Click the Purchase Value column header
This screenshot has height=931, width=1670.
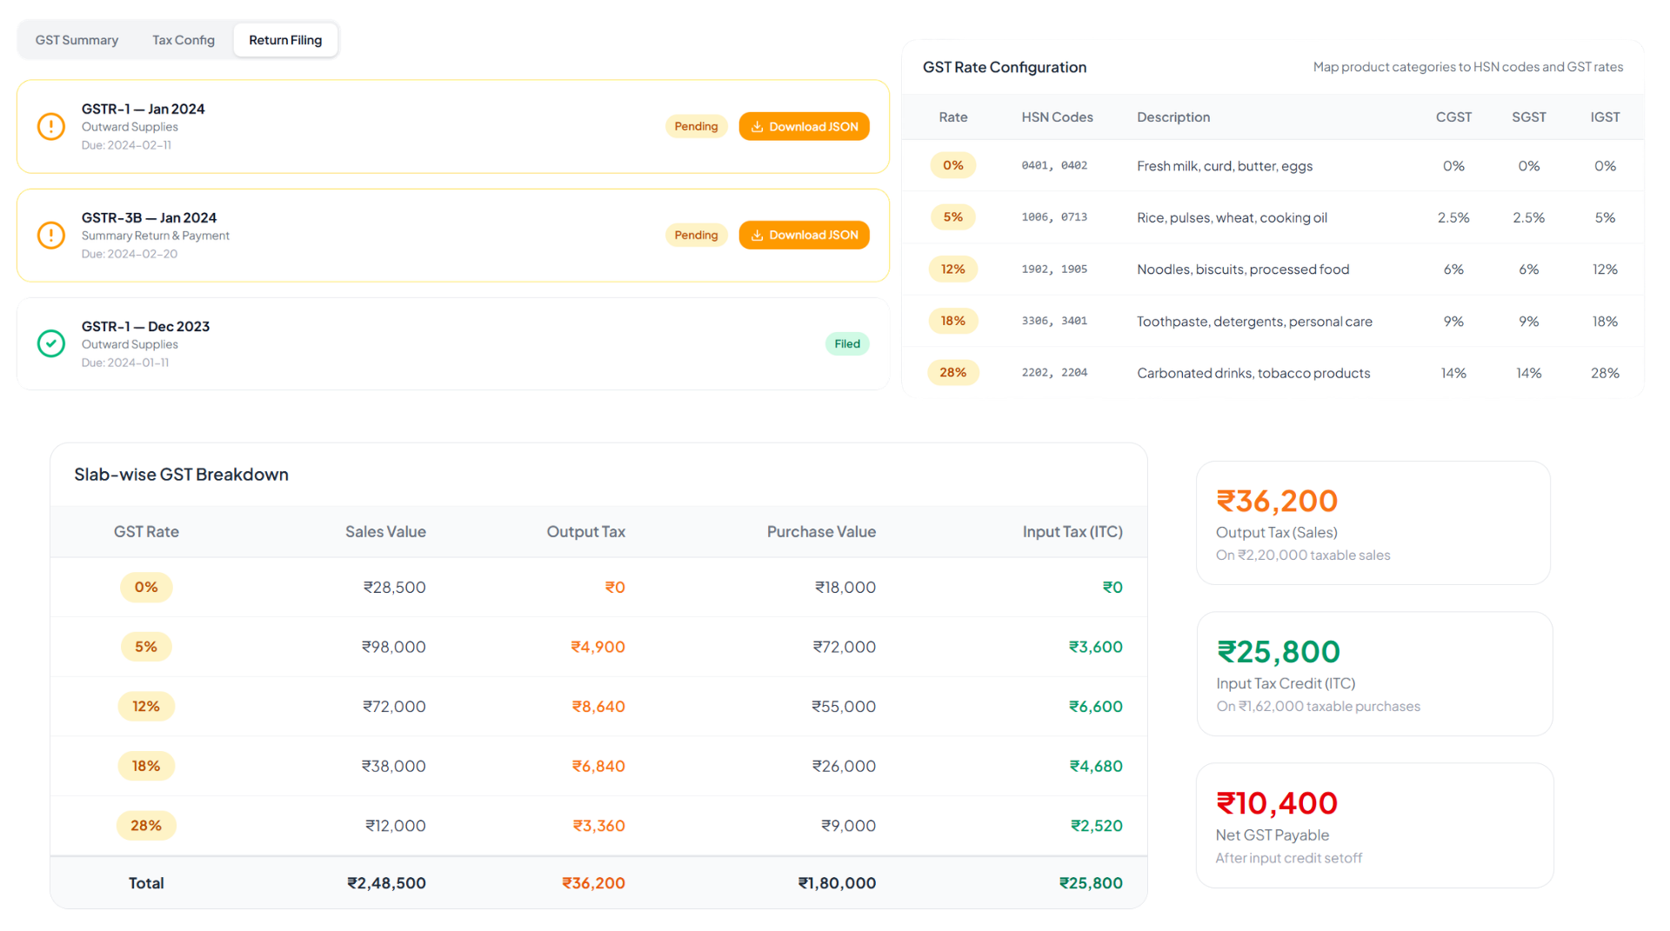(821, 532)
